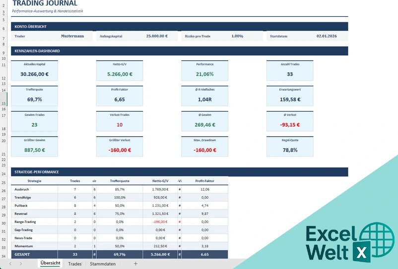Click the Ø Gewinn value 269,46 €

[x=204, y=125]
